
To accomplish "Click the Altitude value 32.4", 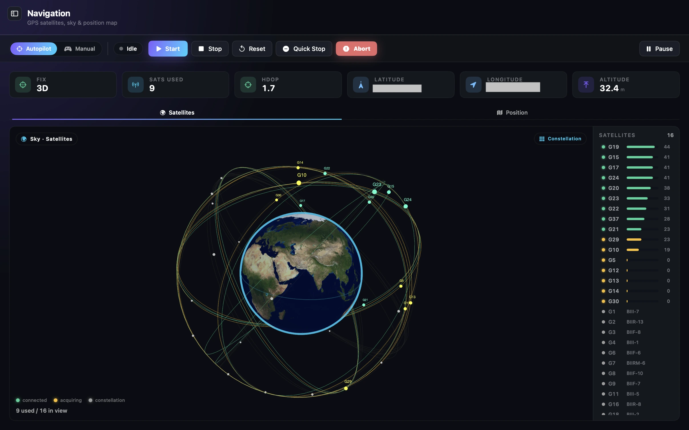I will (x=609, y=88).
